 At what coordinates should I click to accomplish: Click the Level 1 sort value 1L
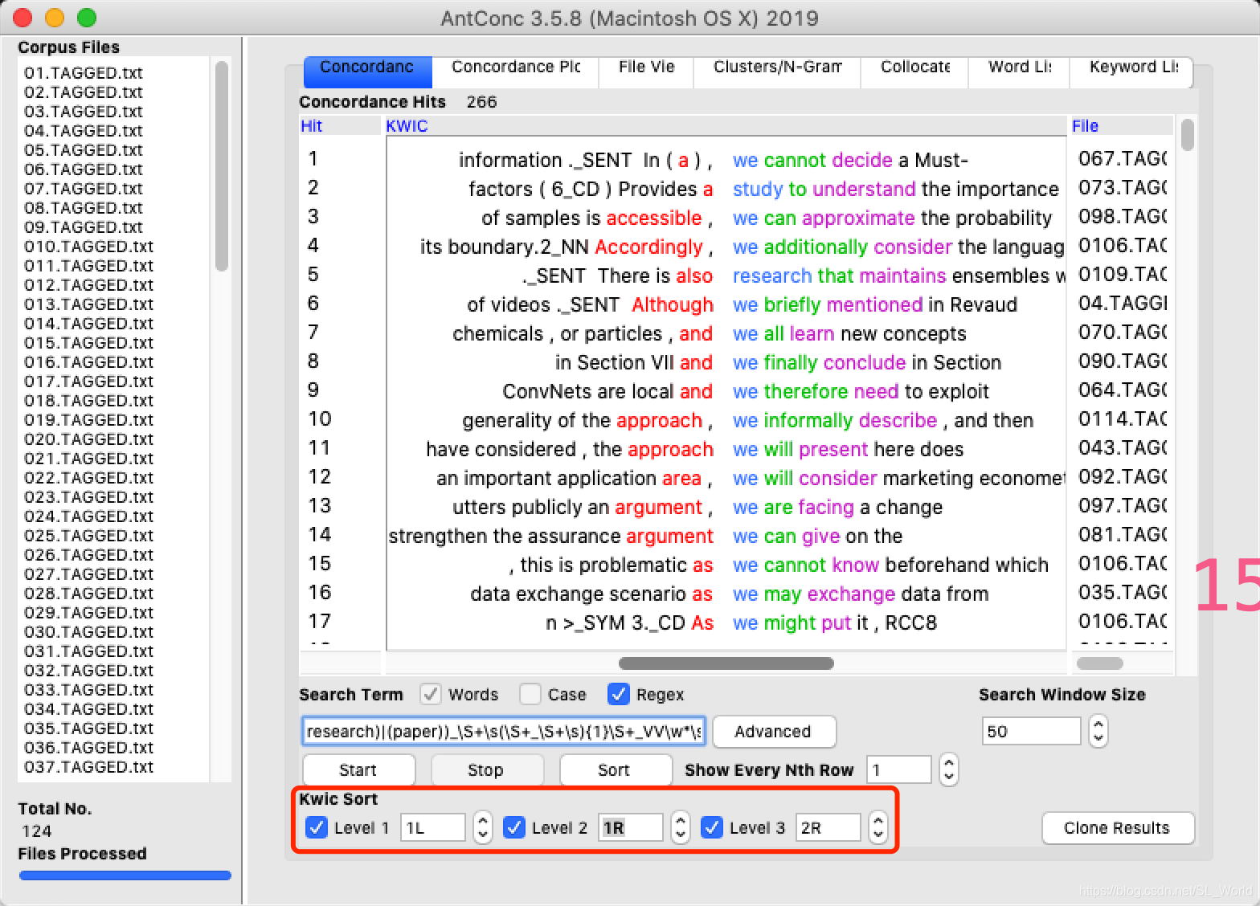click(x=433, y=827)
